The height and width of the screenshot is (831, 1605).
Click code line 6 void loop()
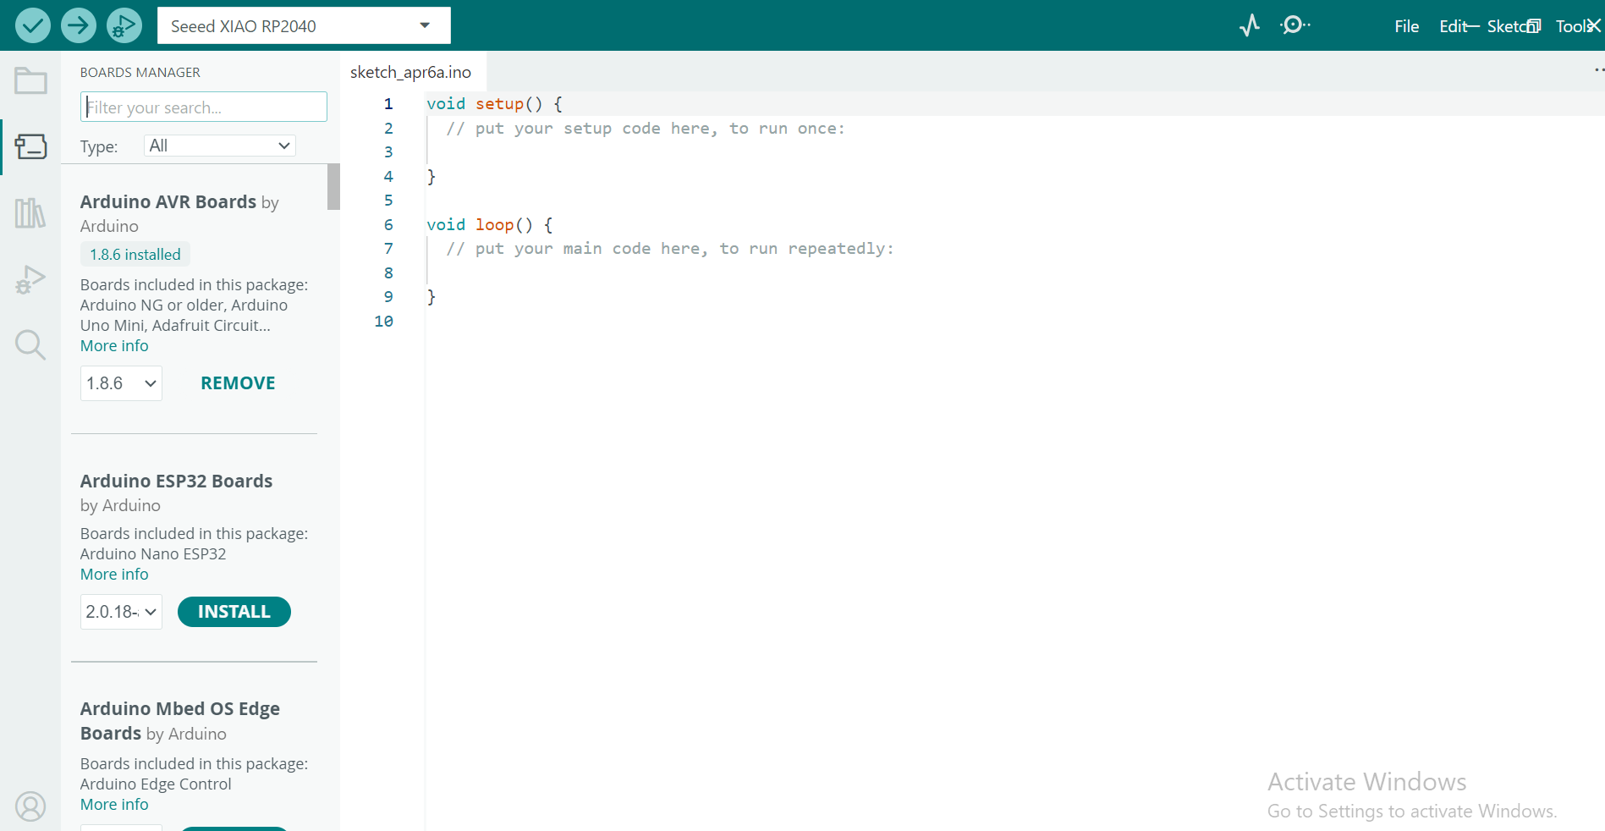pos(489,225)
